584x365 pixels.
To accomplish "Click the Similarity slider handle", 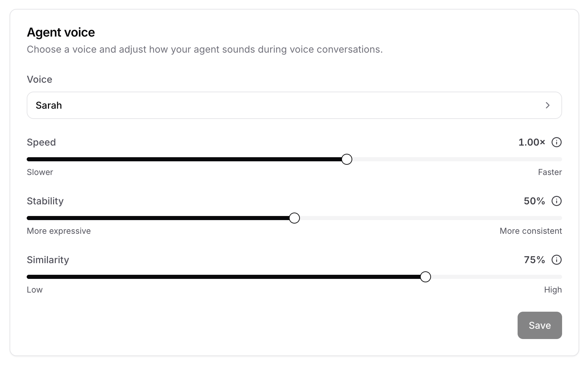I will [x=426, y=277].
